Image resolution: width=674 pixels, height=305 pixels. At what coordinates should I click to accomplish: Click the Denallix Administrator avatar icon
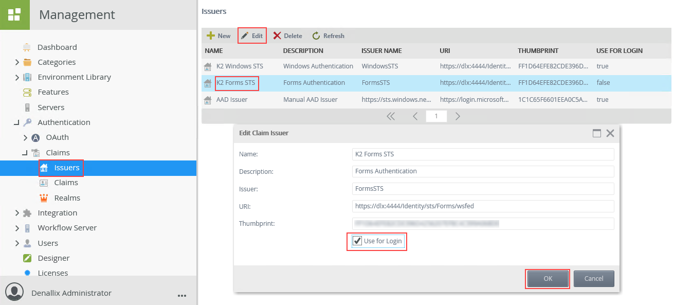coord(15,292)
